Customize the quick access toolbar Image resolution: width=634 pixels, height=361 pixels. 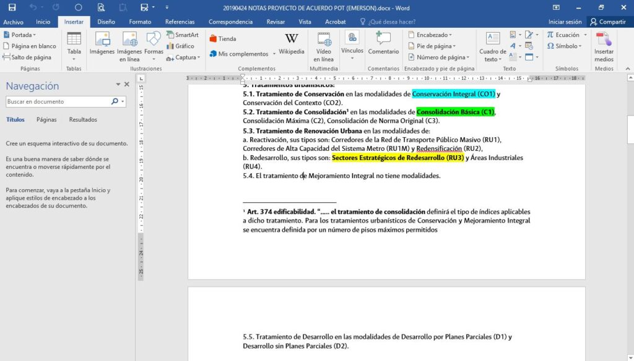[167, 7]
